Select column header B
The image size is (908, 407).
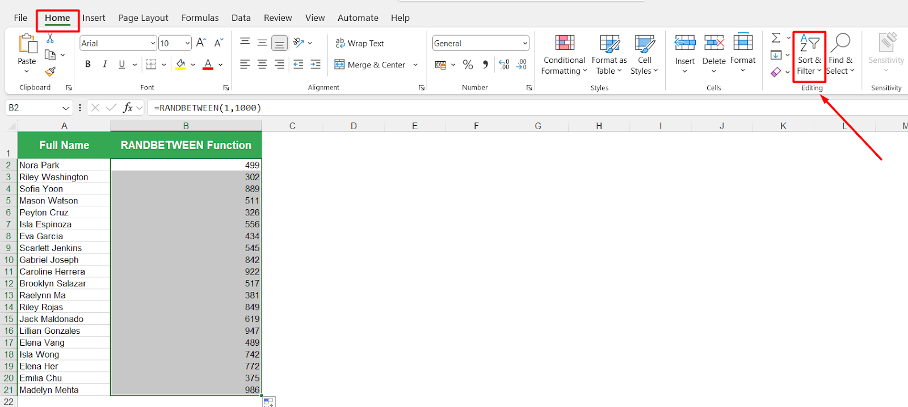(186, 126)
